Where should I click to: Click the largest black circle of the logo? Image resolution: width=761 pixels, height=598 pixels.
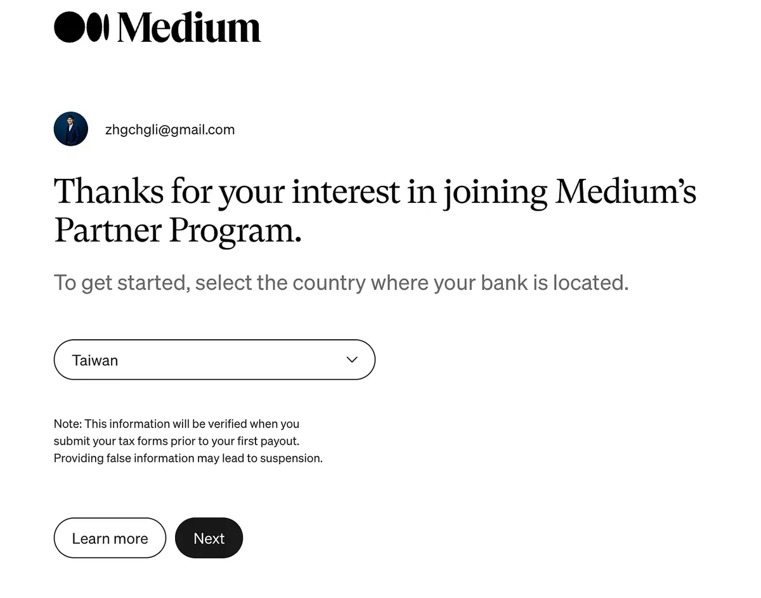tap(69, 27)
